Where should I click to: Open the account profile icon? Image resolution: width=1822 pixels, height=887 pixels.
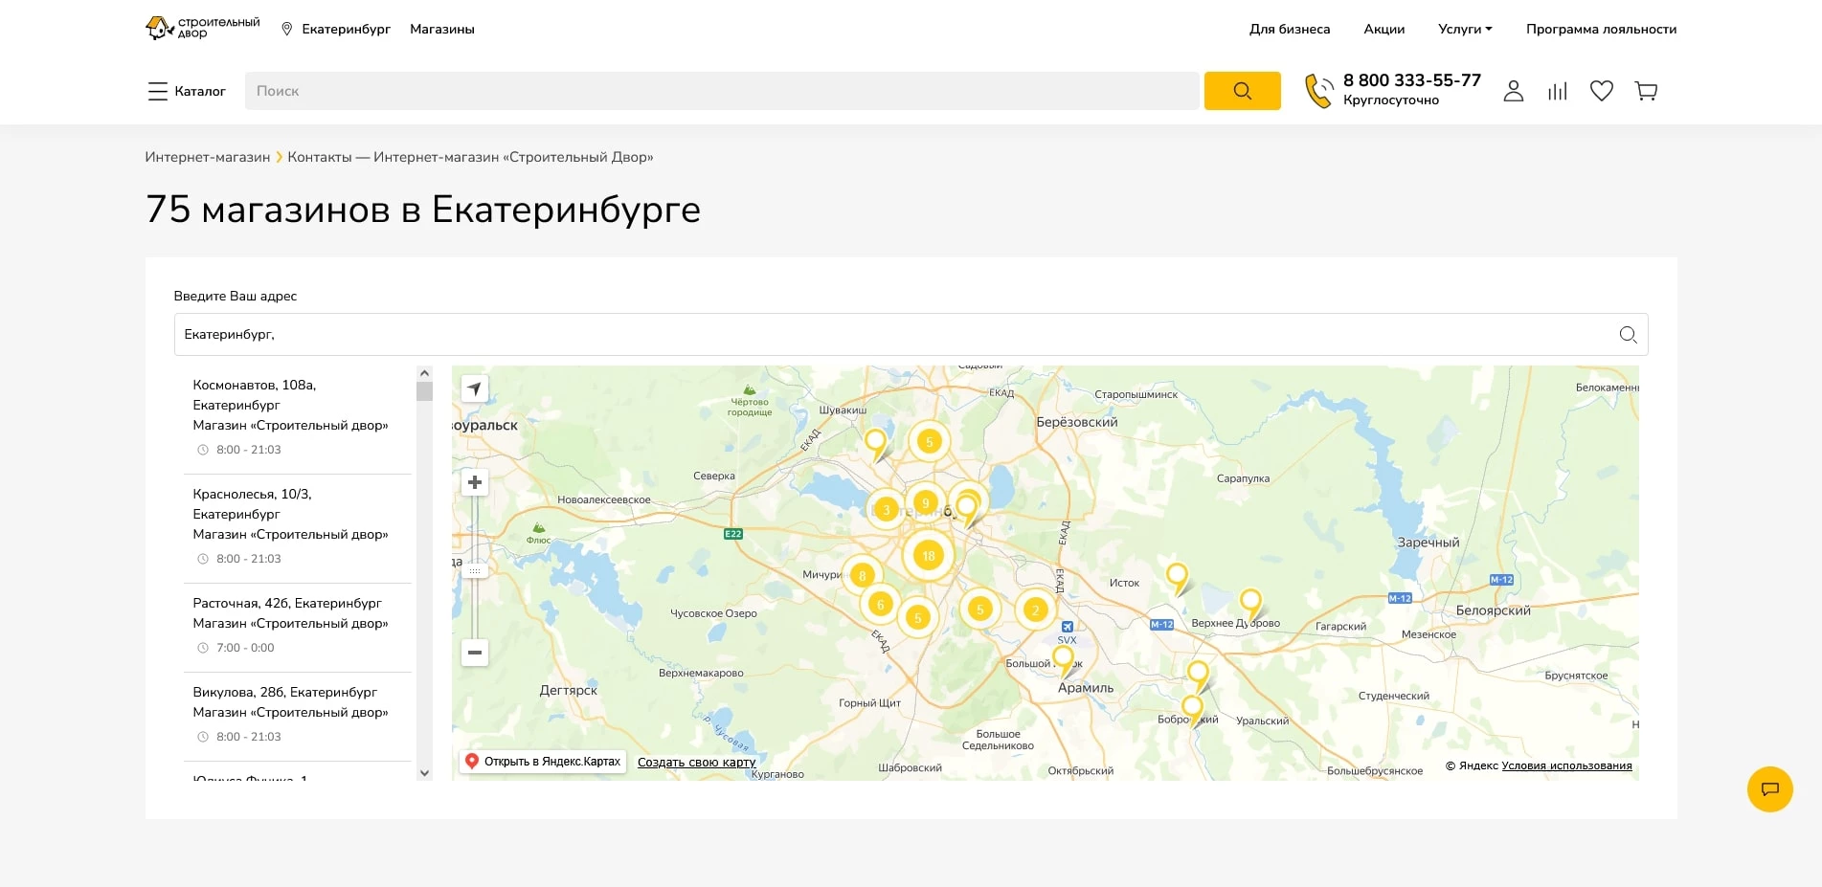[x=1513, y=90]
